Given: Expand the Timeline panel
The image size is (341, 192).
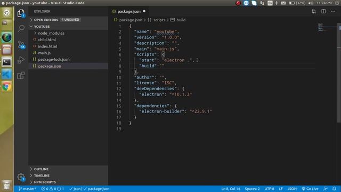Looking at the screenshot, I should coord(68,175).
